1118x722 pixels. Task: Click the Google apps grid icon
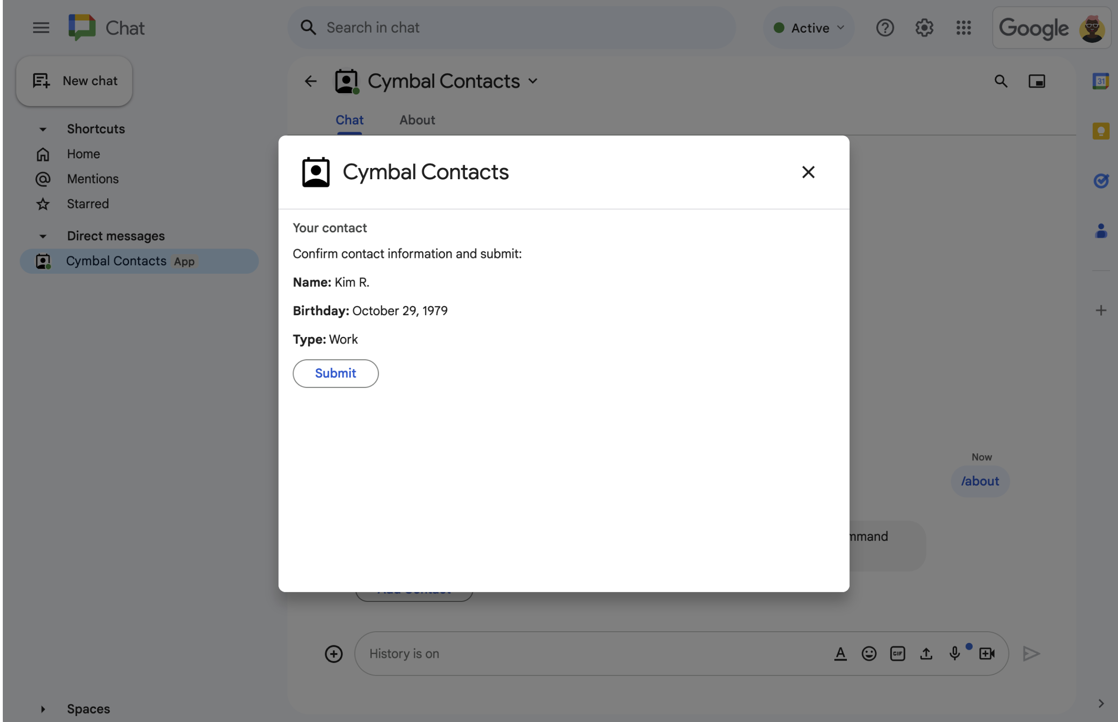(963, 27)
